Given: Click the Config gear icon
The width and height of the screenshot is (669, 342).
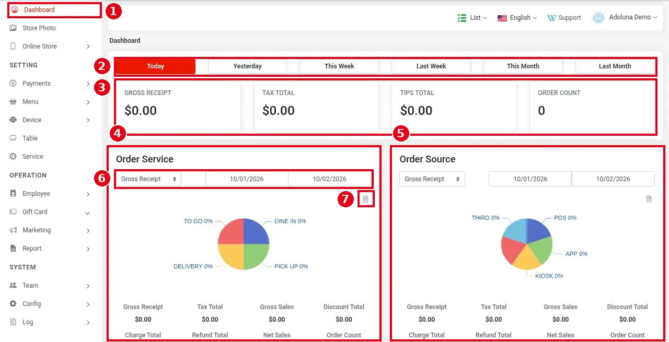Looking at the screenshot, I should 13,304.
